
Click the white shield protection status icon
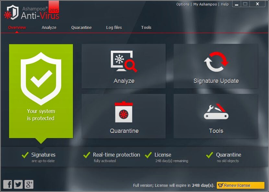[x=41, y=78]
